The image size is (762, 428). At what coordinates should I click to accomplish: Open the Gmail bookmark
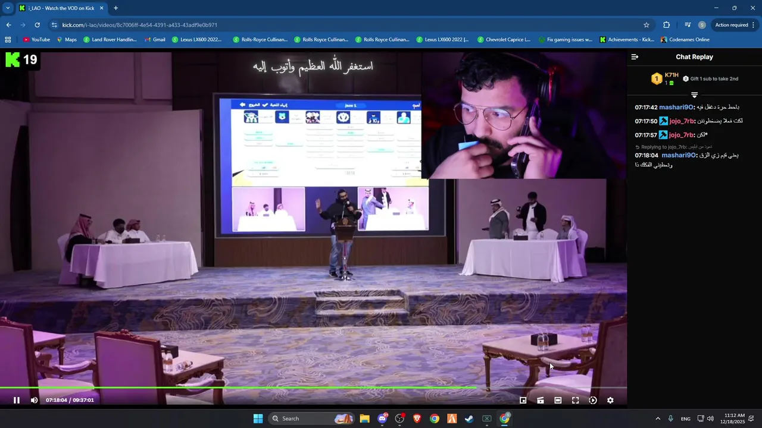(155, 40)
